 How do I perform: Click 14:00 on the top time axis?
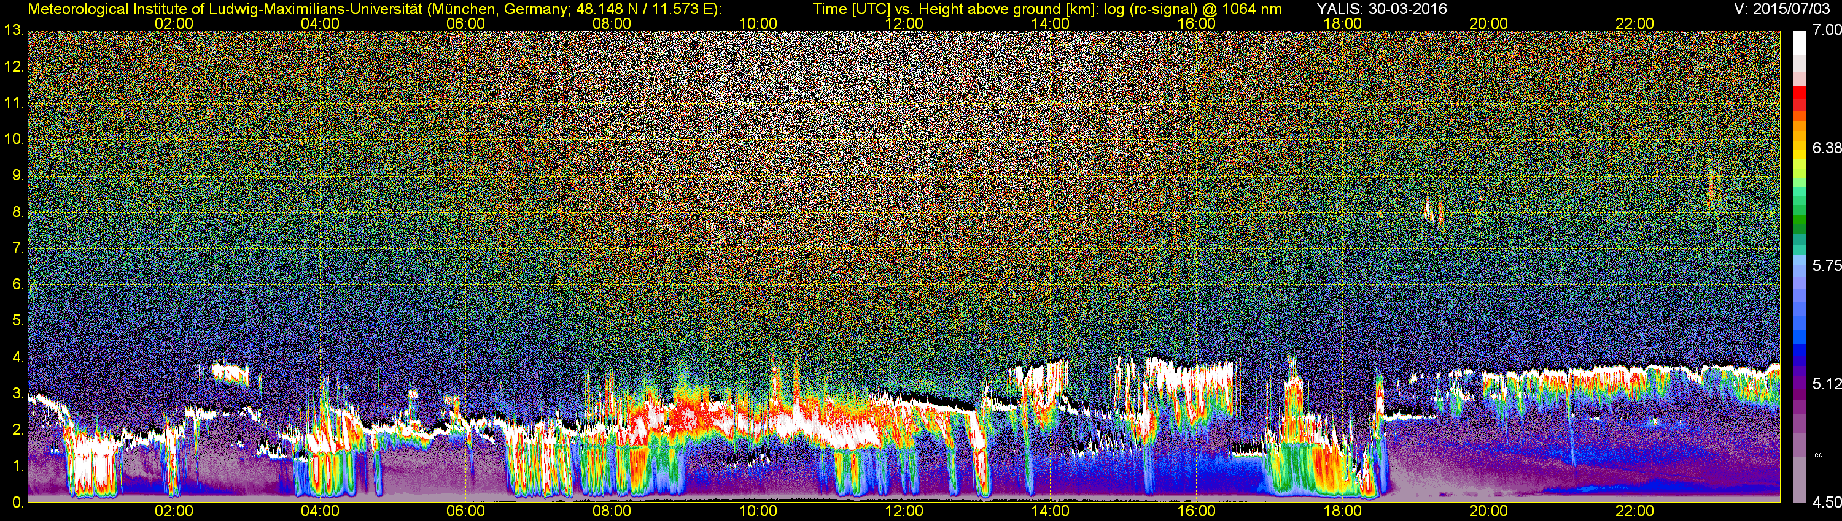pos(1051,23)
